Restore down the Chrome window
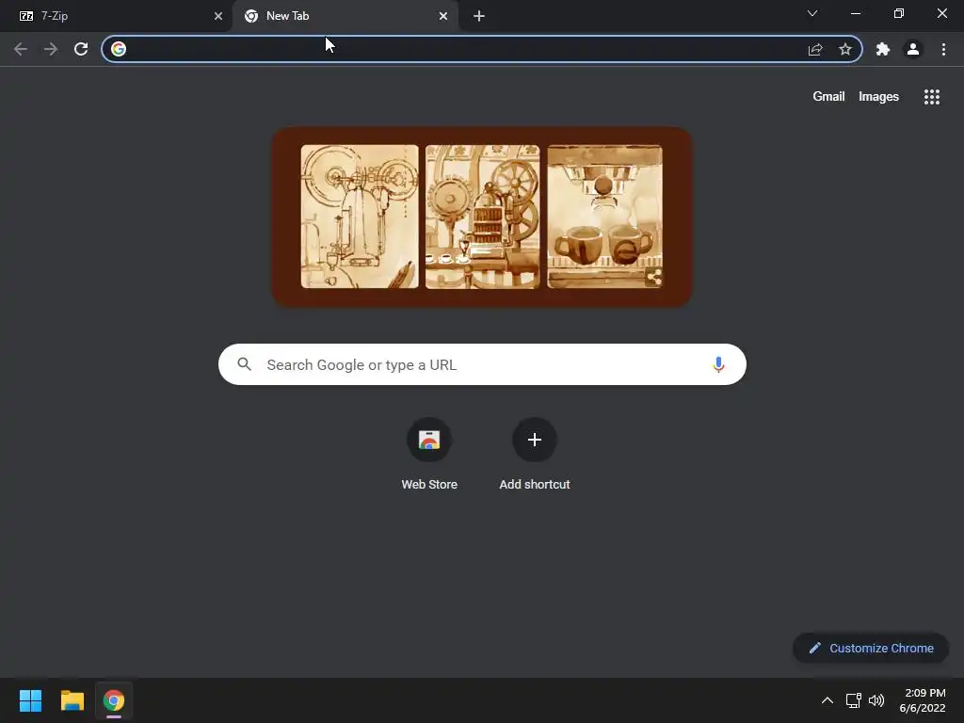The width and height of the screenshot is (964, 723). (x=899, y=13)
